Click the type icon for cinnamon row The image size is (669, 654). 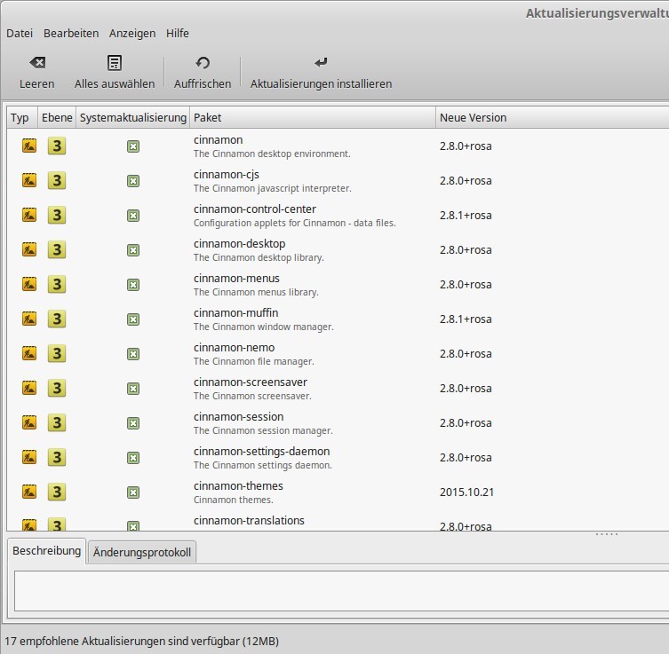coord(29,146)
